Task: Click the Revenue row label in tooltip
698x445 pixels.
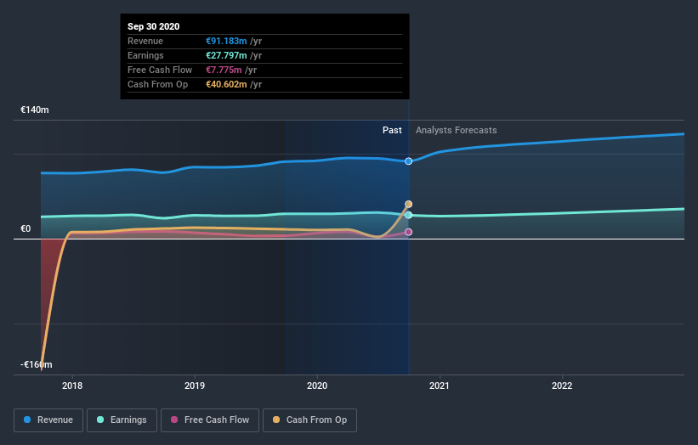Action: click(145, 41)
